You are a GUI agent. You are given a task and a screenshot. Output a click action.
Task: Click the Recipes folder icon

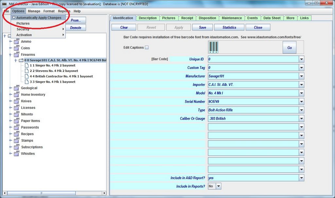(16, 134)
